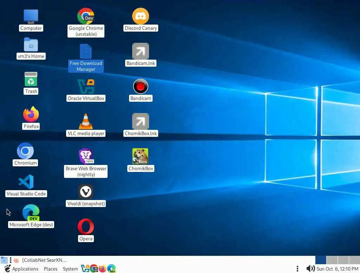Viewport: 360px width, 273px height.
Task: Launch Firefox from the panel launcher
Action: click(103, 268)
